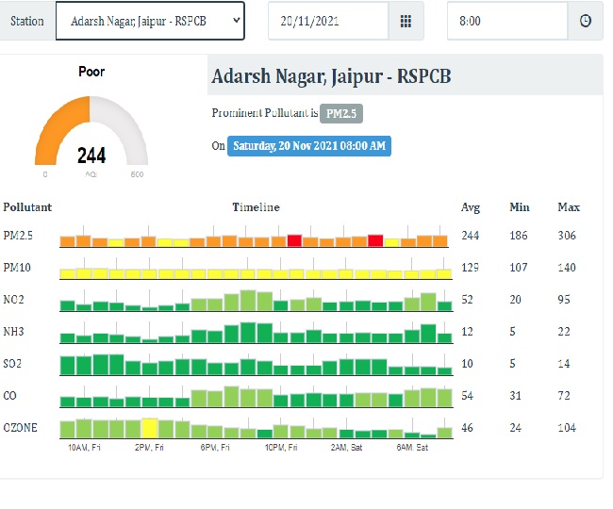Select the SO2 pollutant row label
Viewport: 613px width, 509px height.
[x=15, y=364]
